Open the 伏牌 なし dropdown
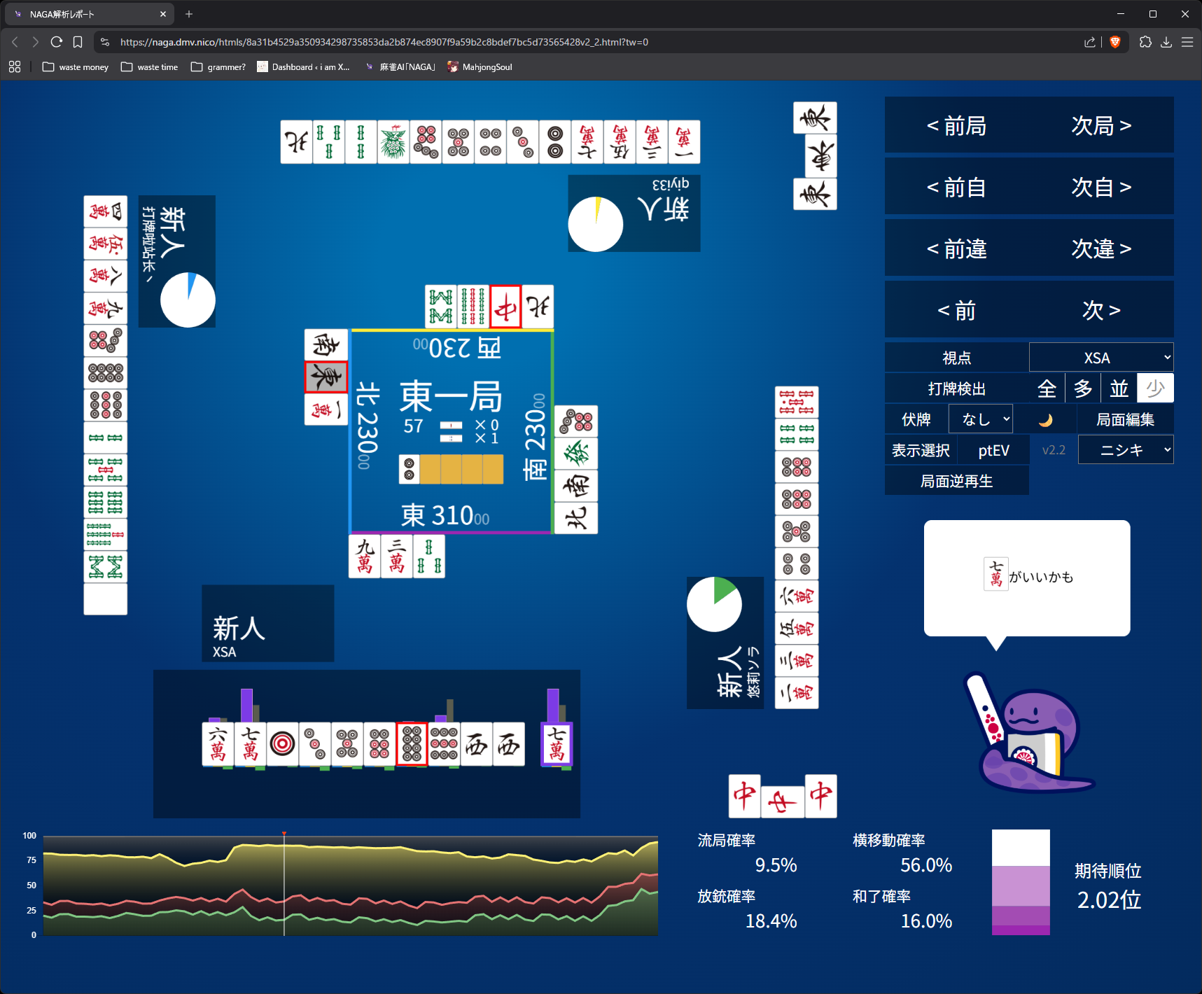 (980, 419)
